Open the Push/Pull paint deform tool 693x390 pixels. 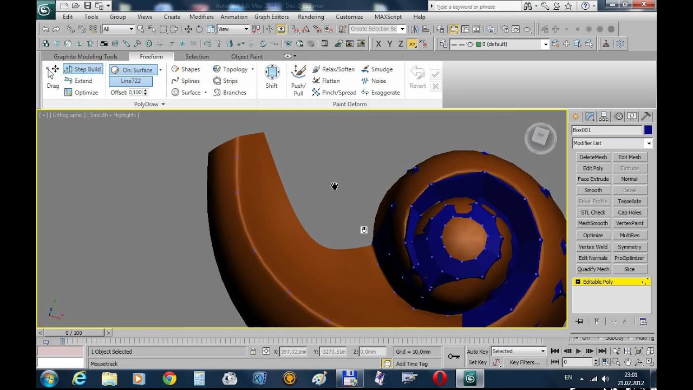[x=298, y=80]
